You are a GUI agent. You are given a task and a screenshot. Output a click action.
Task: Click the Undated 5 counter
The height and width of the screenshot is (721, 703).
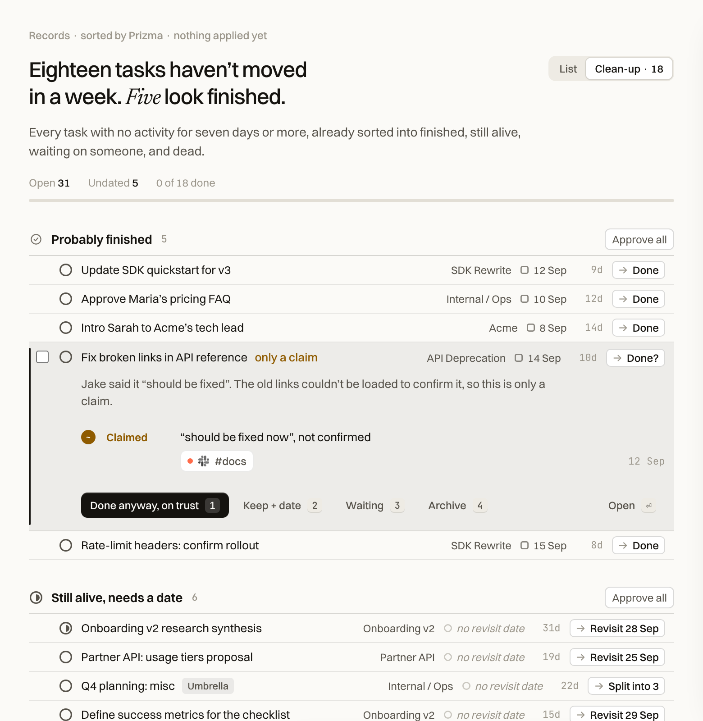point(113,183)
